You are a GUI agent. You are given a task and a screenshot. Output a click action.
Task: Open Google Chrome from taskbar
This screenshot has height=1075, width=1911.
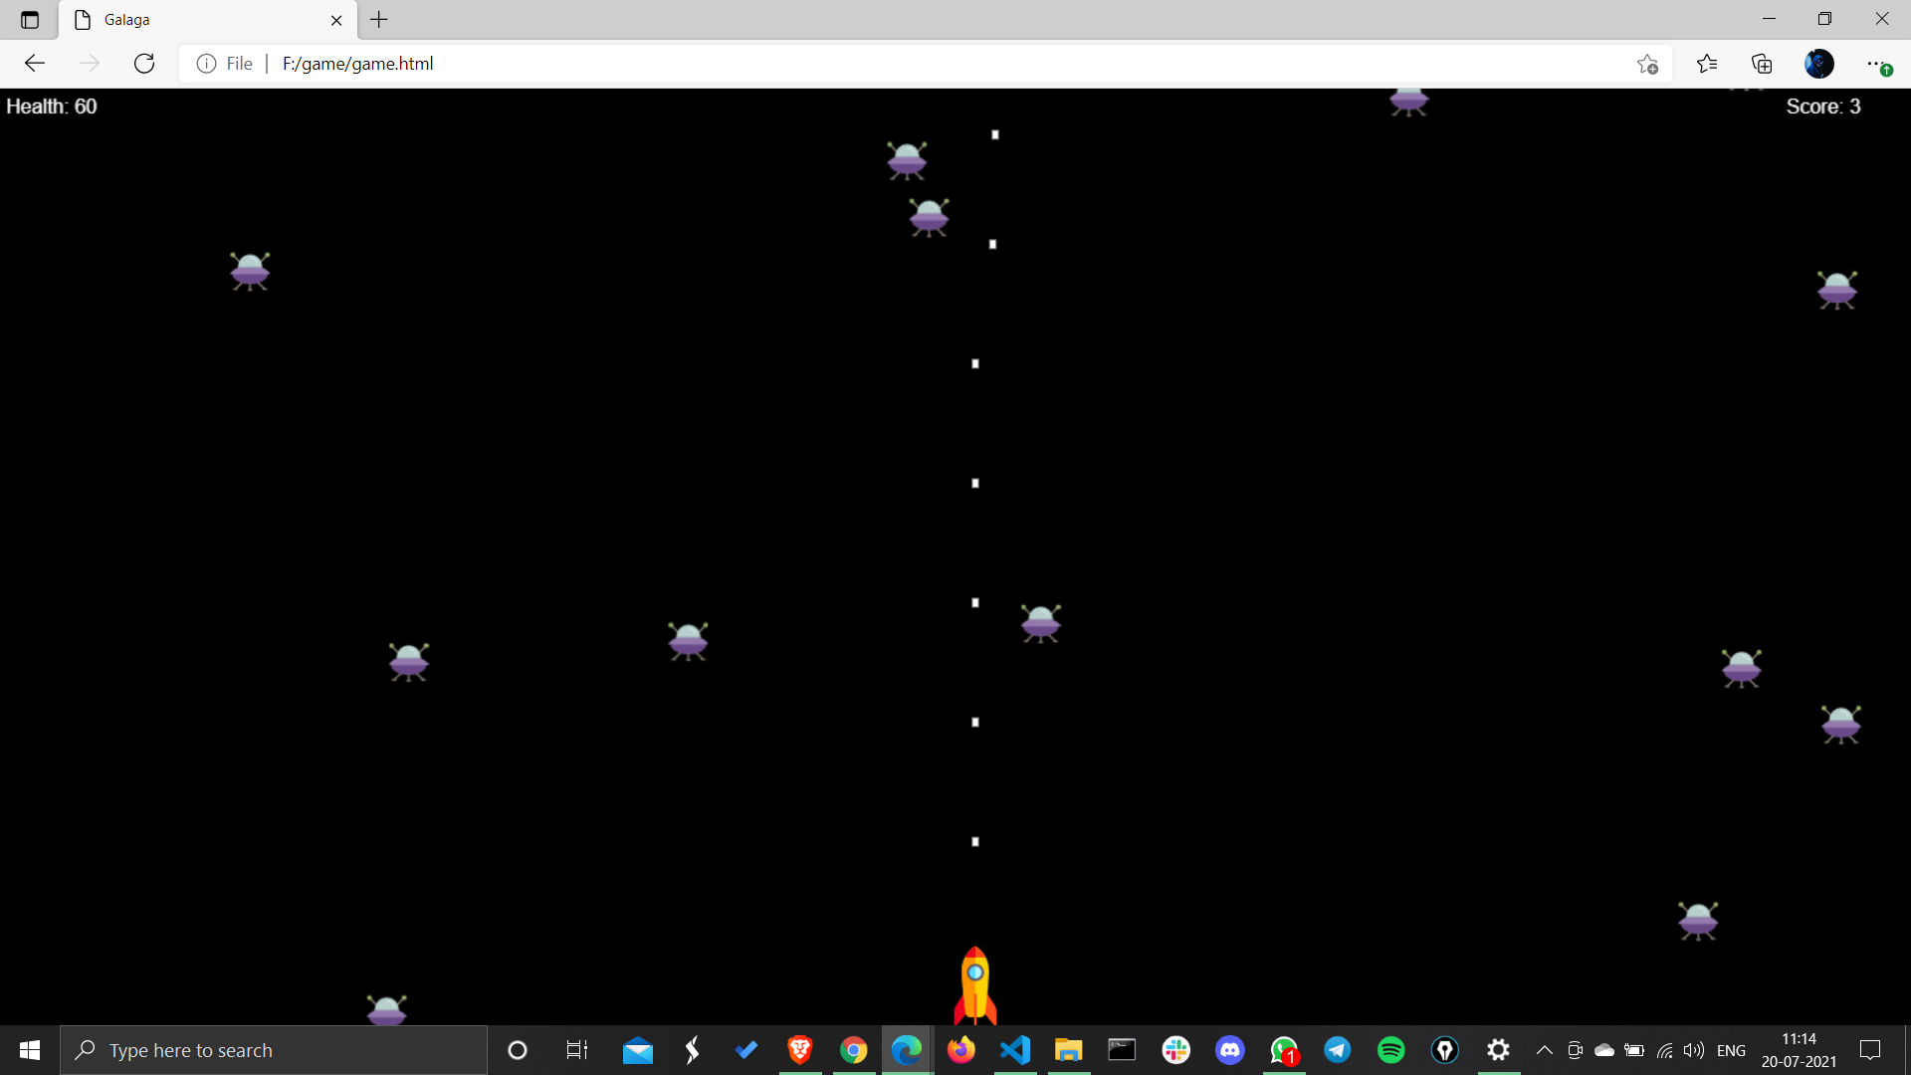(x=853, y=1050)
